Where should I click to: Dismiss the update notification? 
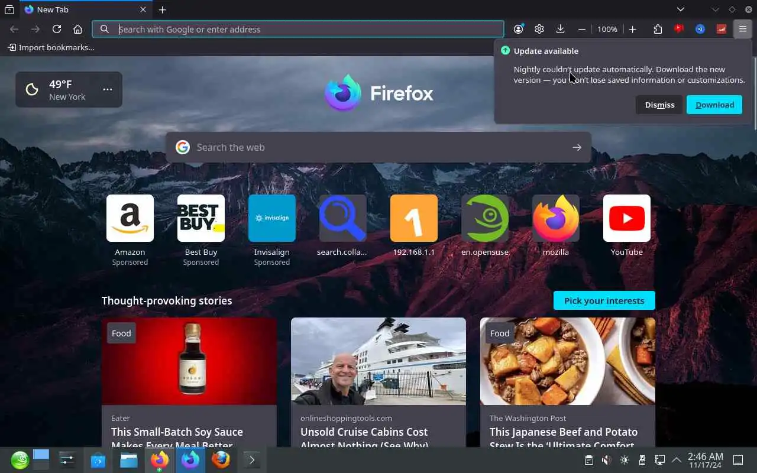(x=659, y=105)
